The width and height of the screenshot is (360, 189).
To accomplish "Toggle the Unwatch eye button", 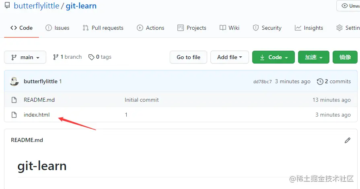I will pyautogui.click(x=348, y=6).
